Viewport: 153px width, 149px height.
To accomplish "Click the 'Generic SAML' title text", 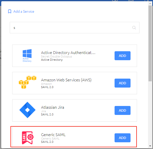I will [x=53, y=135].
